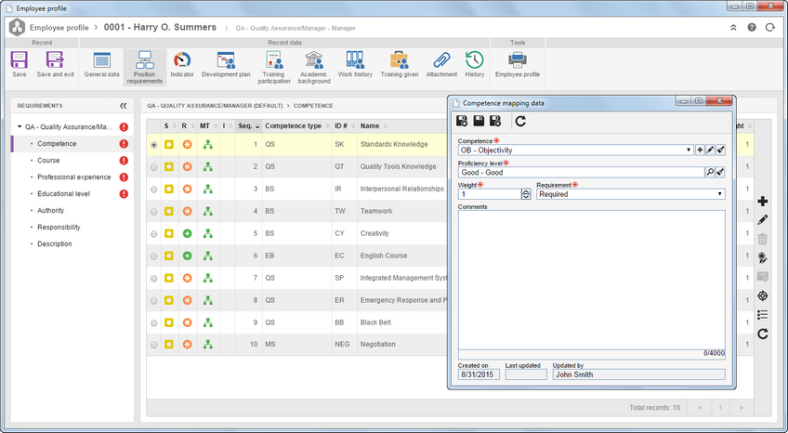Clear the Proficiency level field with broom icon
This screenshot has width=788, height=433.
point(720,172)
